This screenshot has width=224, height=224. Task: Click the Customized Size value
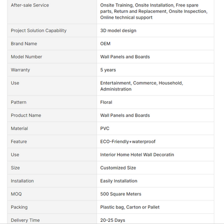pos(118,167)
